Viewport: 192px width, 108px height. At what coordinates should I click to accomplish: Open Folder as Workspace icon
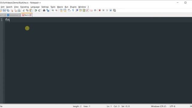91,10
